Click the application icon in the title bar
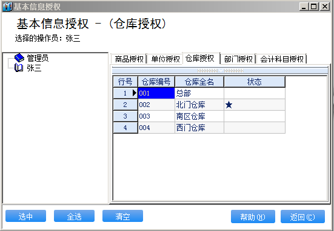334x231 pixels. point(7,7)
